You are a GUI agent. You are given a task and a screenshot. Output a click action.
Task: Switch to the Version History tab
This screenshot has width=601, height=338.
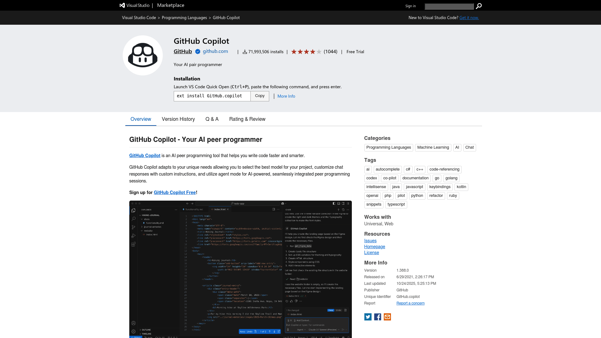tap(178, 119)
